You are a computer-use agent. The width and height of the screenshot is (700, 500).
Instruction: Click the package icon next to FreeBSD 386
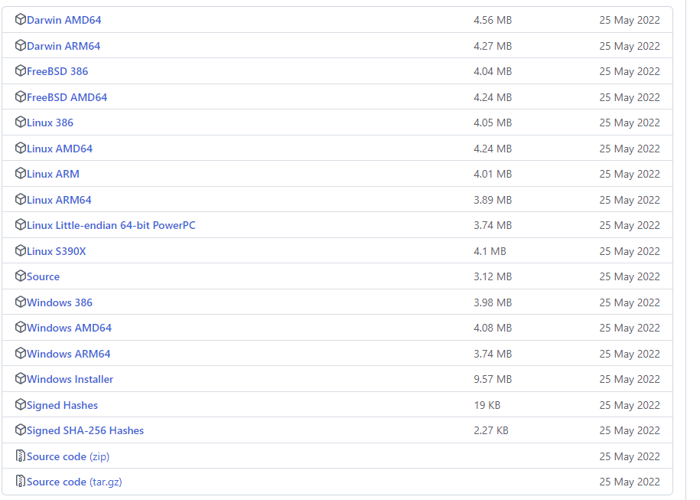point(19,70)
